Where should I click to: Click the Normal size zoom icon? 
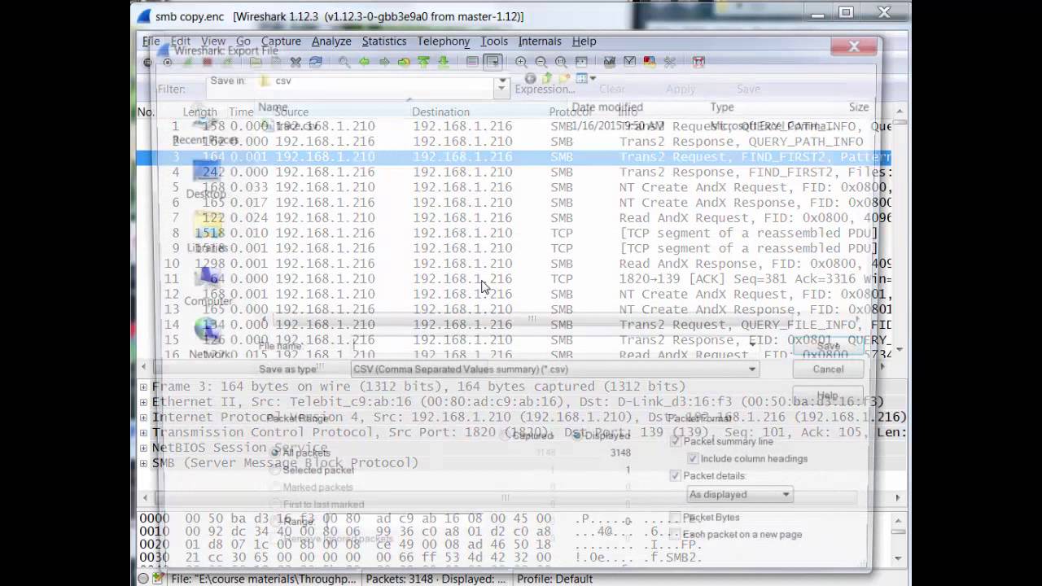561,62
